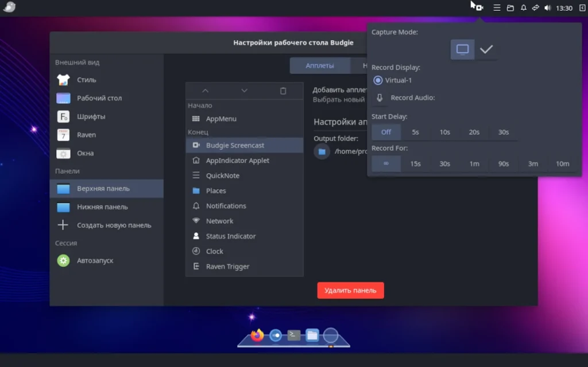Screen dimensions: 588x367
Task: Select Network applet in list
Action: pyautogui.click(x=245, y=221)
